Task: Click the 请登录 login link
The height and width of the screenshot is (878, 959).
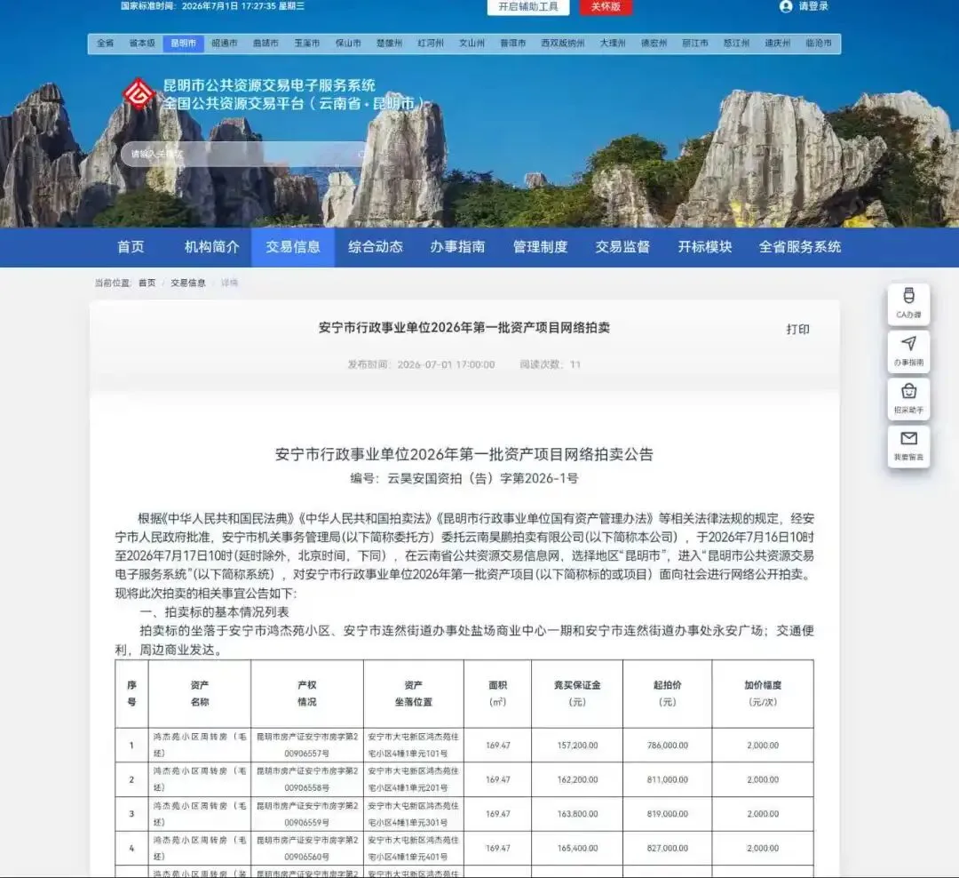Action: pos(812,6)
